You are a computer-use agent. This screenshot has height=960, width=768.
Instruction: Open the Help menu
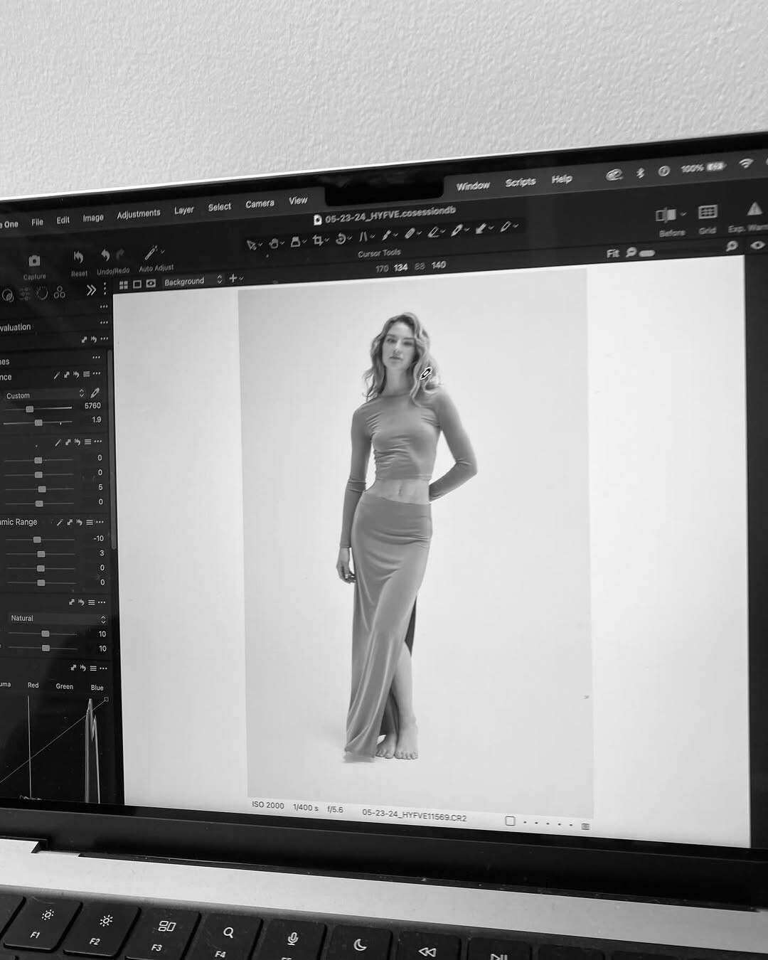pyautogui.click(x=562, y=179)
